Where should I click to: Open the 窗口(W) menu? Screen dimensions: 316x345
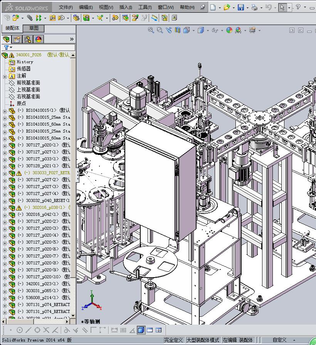pos(166,7)
